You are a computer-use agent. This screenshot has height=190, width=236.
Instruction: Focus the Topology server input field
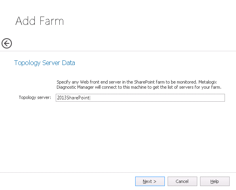(x=140, y=98)
